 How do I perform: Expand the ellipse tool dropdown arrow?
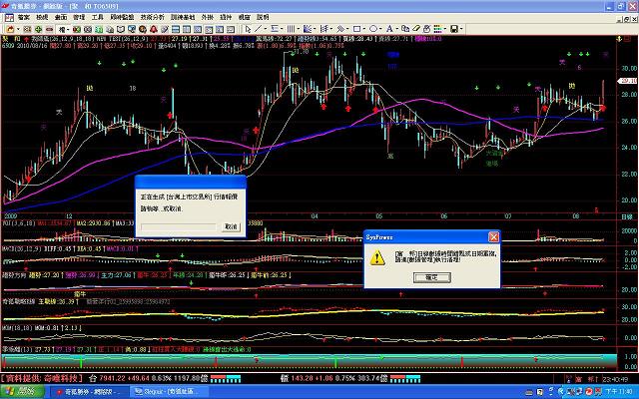tap(380, 29)
